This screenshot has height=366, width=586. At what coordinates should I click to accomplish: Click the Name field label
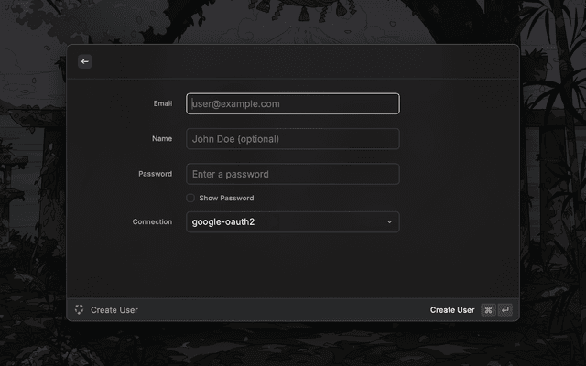pos(162,139)
